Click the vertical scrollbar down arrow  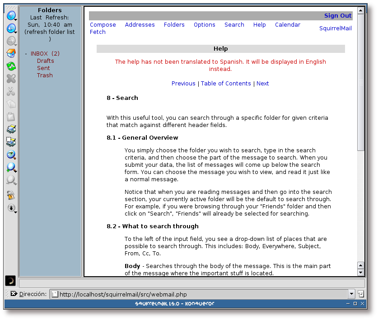coord(360,273)
